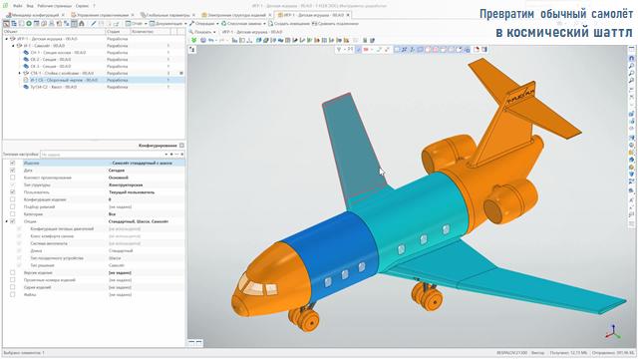The height and width of the screenshot is (359, 638).
Task: Click the Сравнить подлинники button
Action: [335, 24]
